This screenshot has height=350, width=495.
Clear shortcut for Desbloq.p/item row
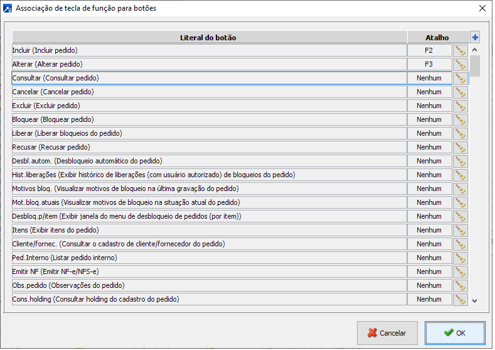tap(460, 217)
